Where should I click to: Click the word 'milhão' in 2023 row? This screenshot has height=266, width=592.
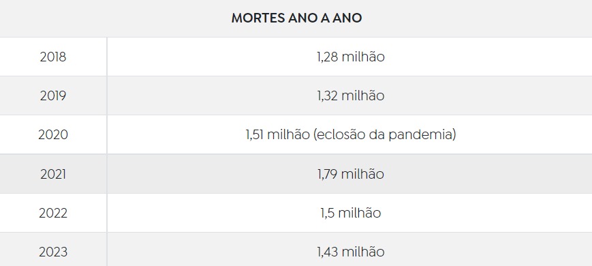click(x=363, y=252)
